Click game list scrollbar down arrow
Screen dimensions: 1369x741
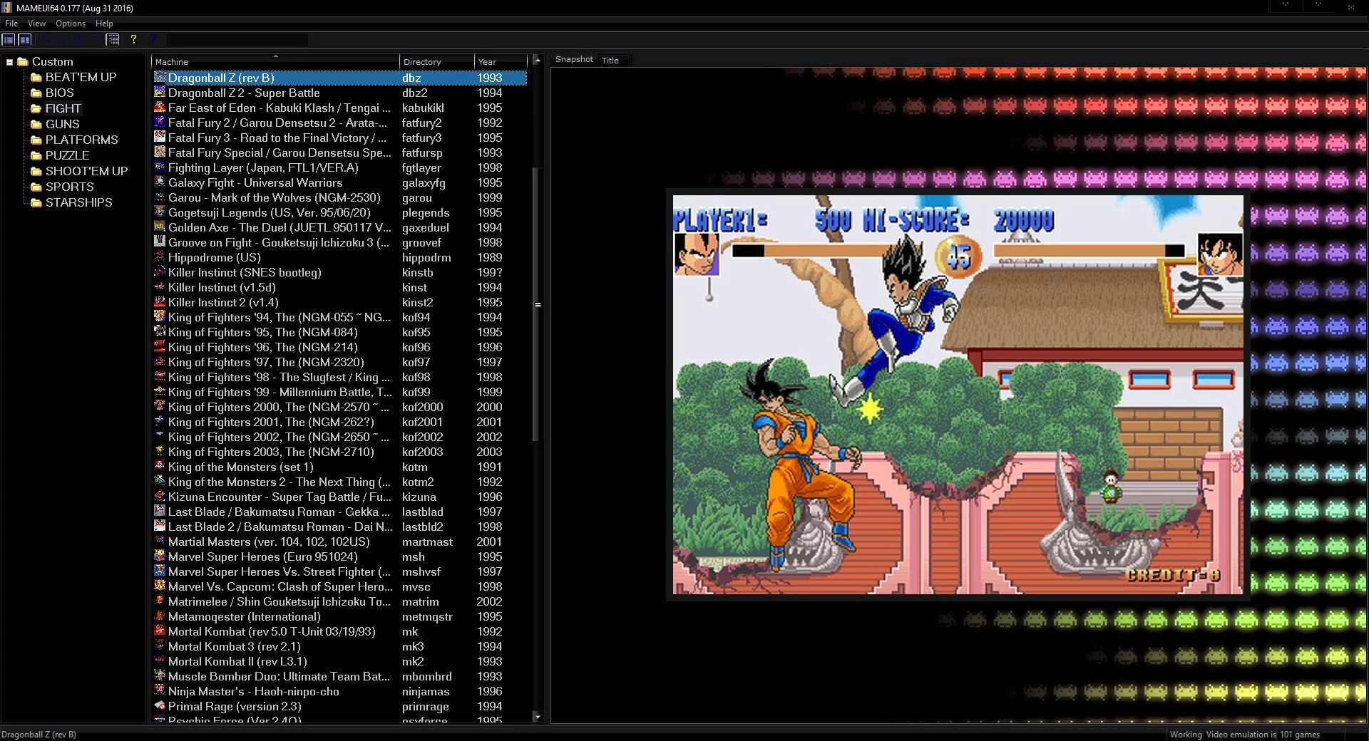[537, 717]
